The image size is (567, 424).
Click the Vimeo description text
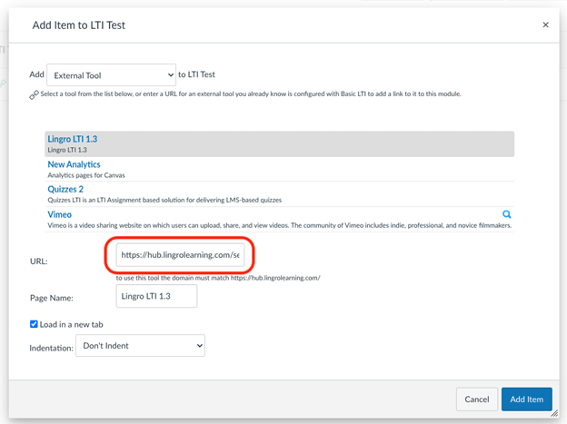tap(280, 225)
